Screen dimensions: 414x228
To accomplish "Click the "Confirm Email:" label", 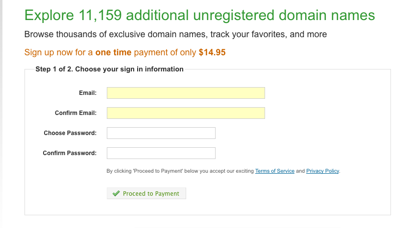I will click(x=75, y=113).
